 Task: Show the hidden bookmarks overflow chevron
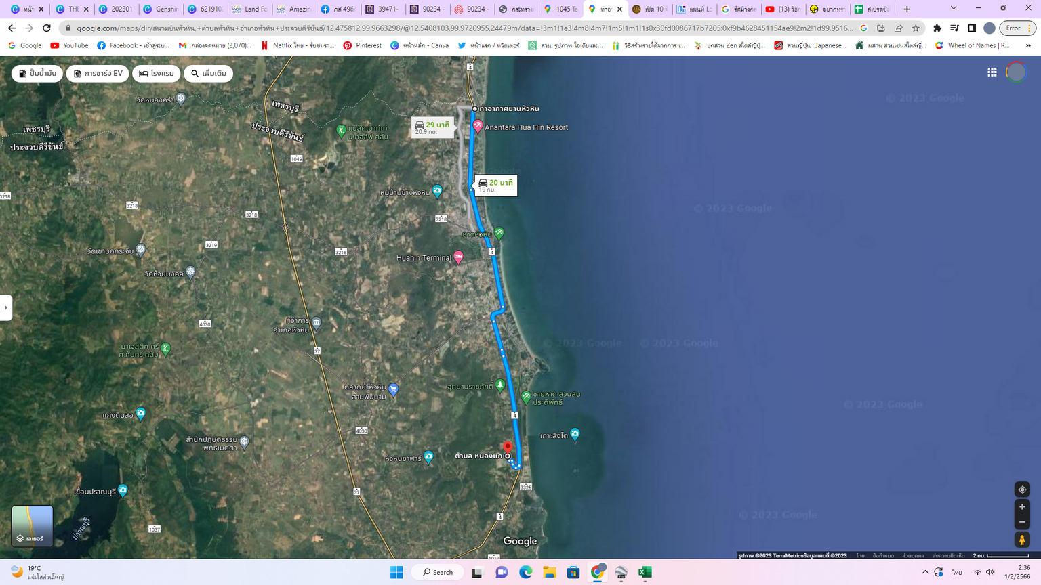[x=1028, y=45]
